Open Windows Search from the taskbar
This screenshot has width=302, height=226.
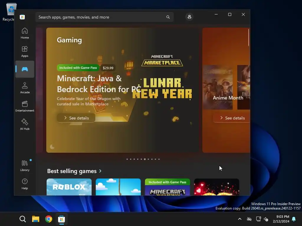click(x=22, y=219)
